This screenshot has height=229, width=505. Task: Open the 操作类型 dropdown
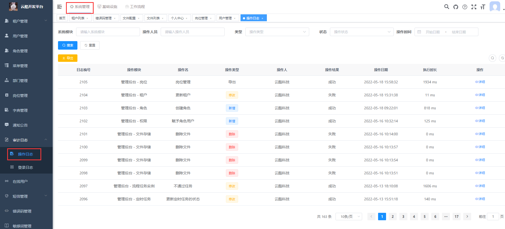(277, 32)
